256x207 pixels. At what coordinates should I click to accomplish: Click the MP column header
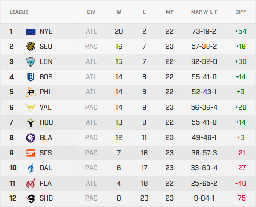pos(169,12)
